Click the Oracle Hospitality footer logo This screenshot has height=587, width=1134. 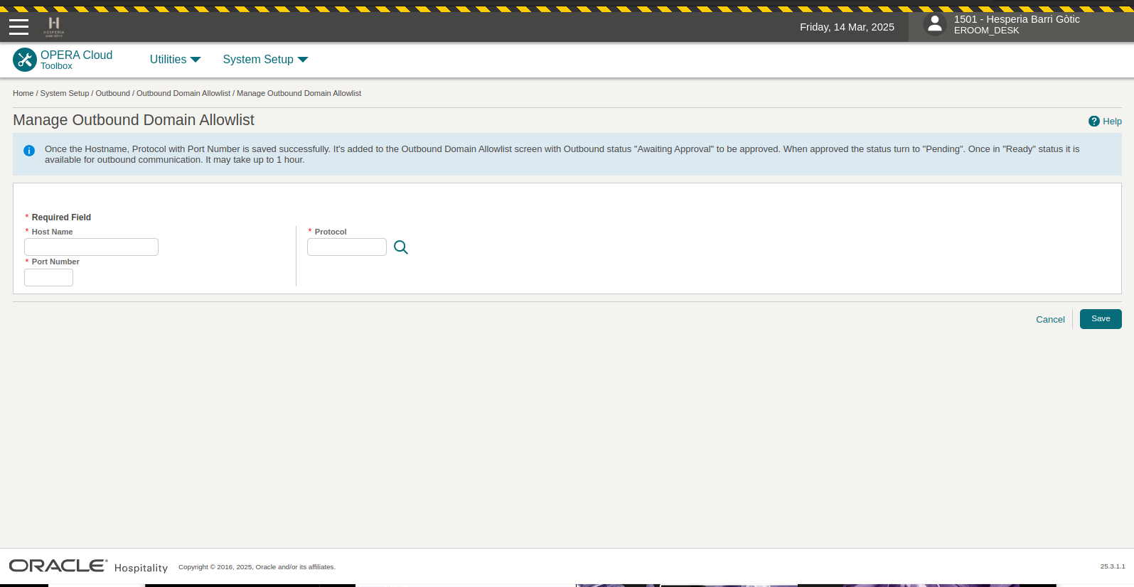[x=88, y=566]
